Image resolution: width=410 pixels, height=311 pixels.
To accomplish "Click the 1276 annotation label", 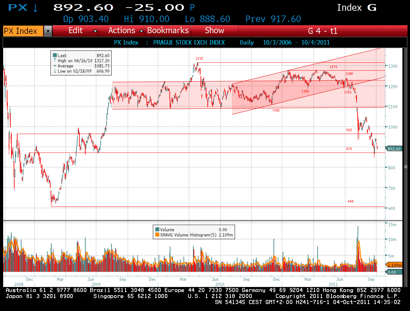I will tap(333, 67).
